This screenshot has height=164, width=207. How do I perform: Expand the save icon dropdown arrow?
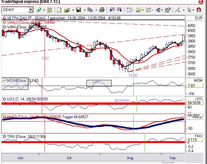click(x=85, y=10)
